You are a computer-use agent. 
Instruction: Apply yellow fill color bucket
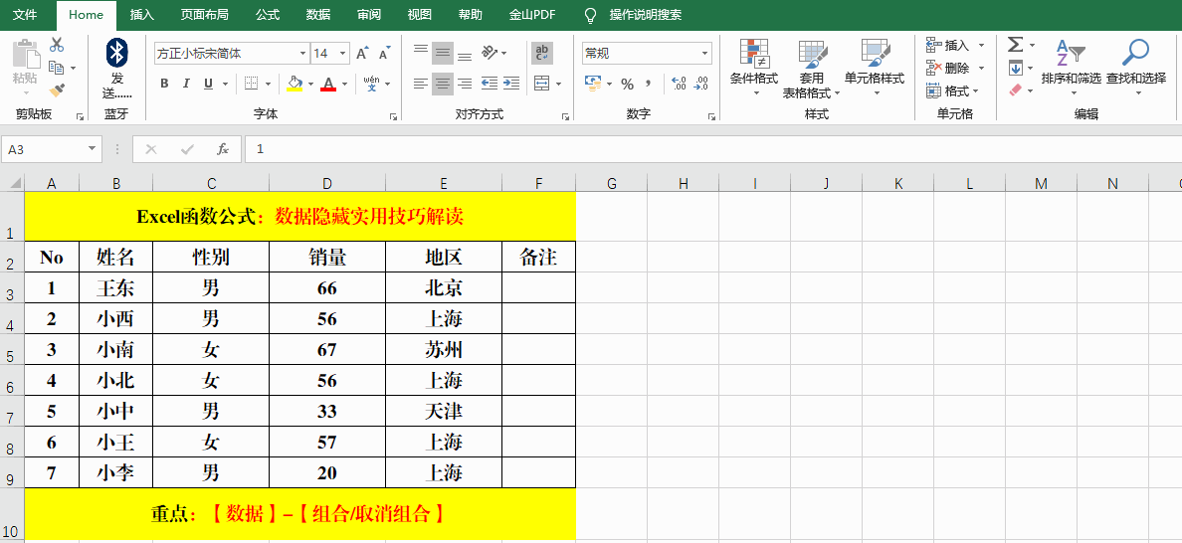pos(295,84)
